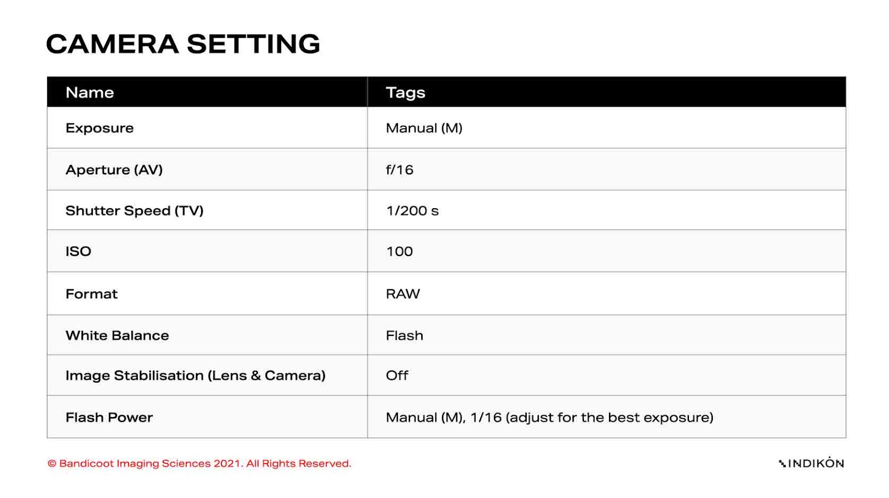Image resolution: width=889 pixels, height=498 pixels.
Task: Click the ISO value 100
Action: click(x=399, y=251)
